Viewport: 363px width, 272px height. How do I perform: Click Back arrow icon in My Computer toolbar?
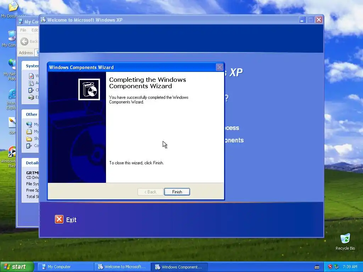[x=24, y=41]
